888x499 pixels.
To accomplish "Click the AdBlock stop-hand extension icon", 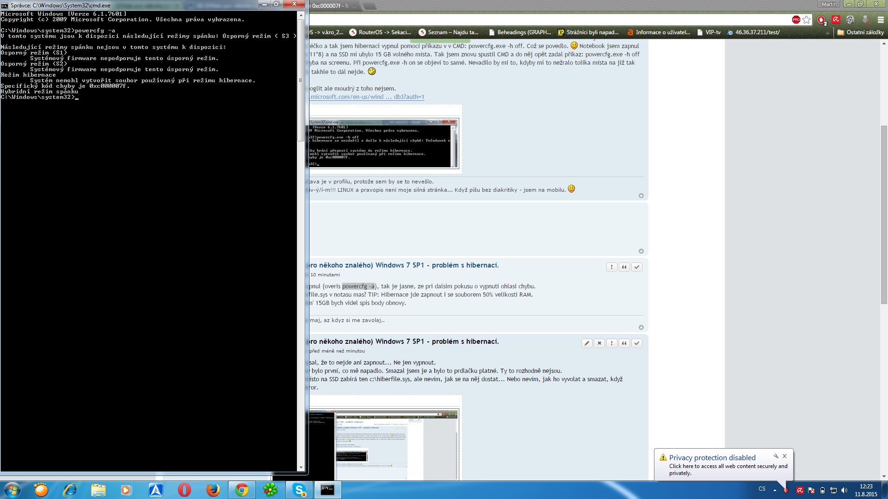I will (821, 20).
